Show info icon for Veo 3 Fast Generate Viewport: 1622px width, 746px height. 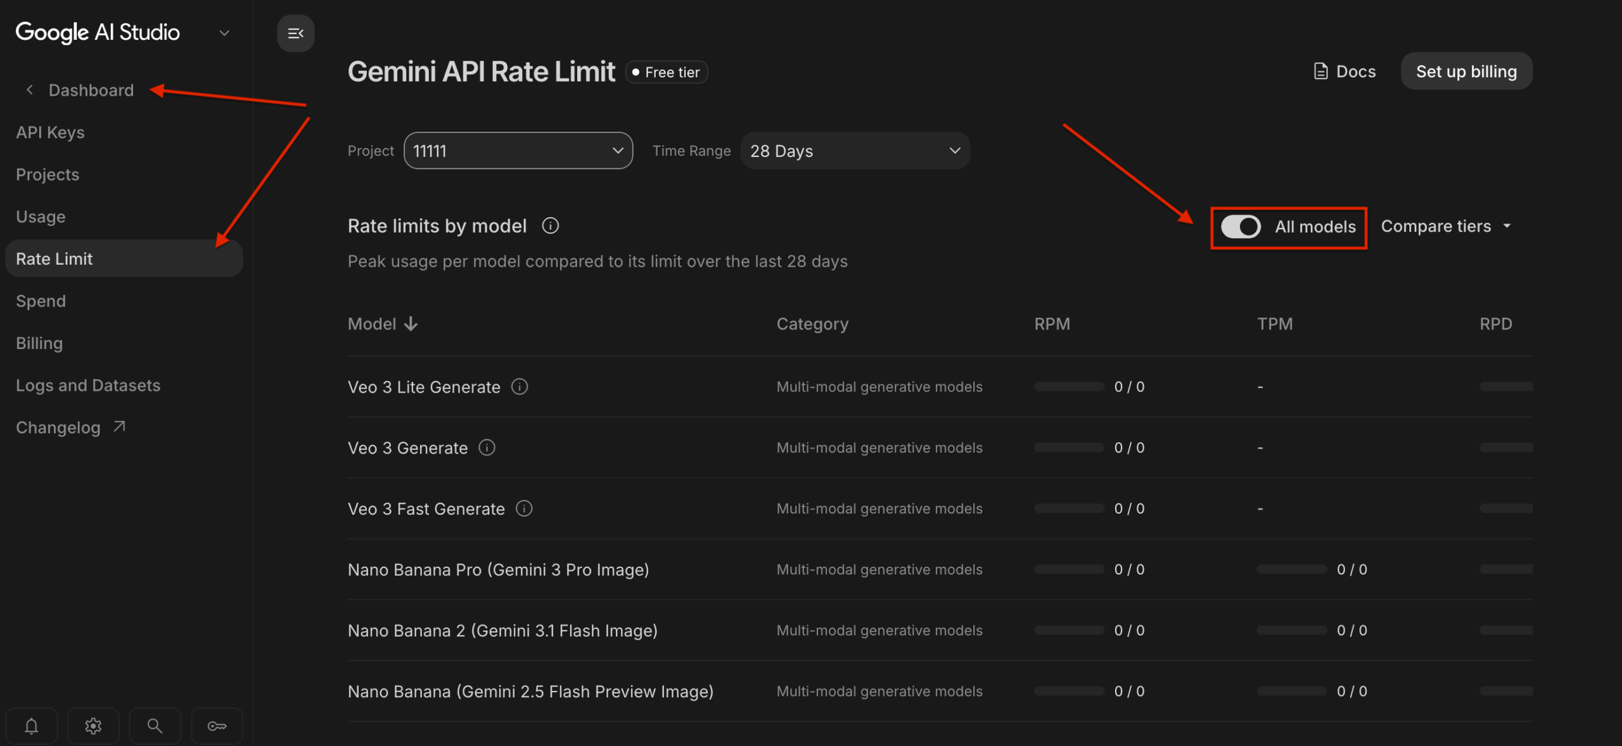[524, 509]
